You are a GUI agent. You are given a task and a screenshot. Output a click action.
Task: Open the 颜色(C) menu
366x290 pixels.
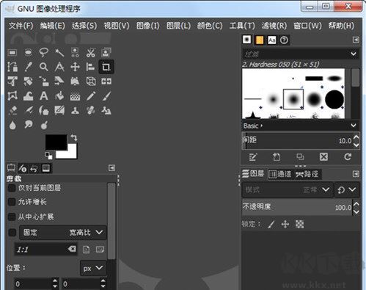coord(210,26)
